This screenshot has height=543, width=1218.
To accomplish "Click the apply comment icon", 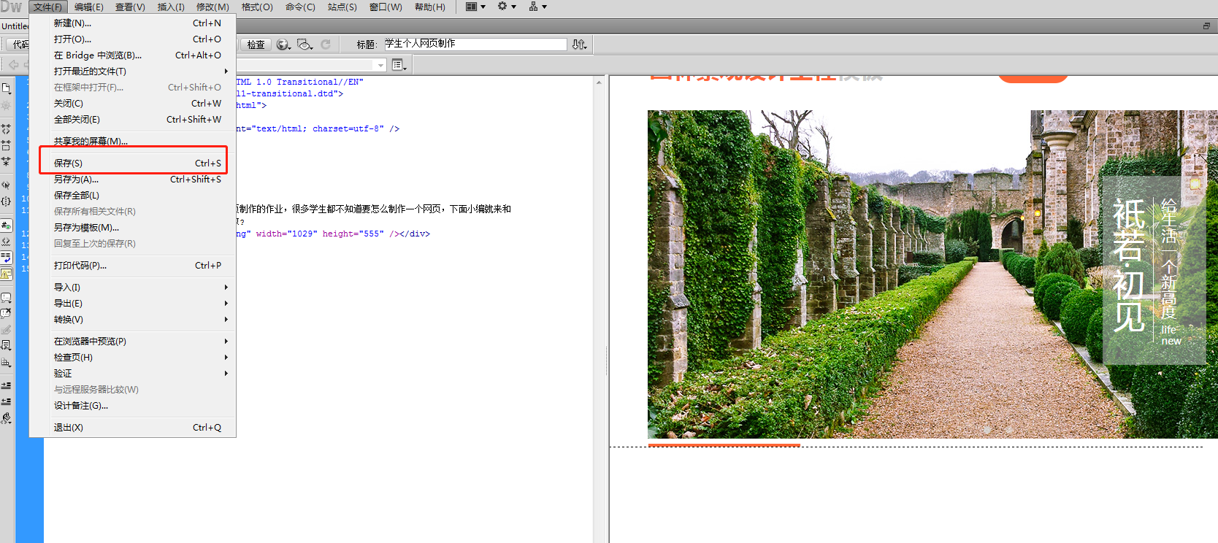I will point(6,298).
